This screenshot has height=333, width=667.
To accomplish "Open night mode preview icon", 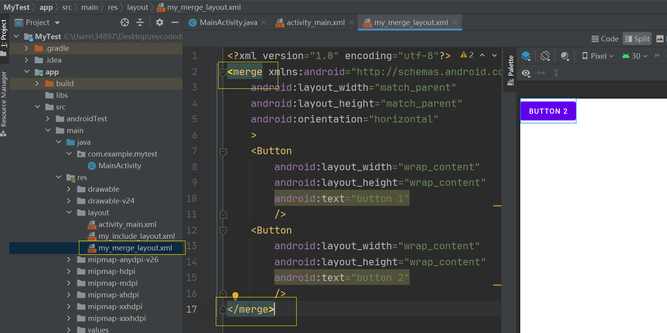I will (565, 56).
